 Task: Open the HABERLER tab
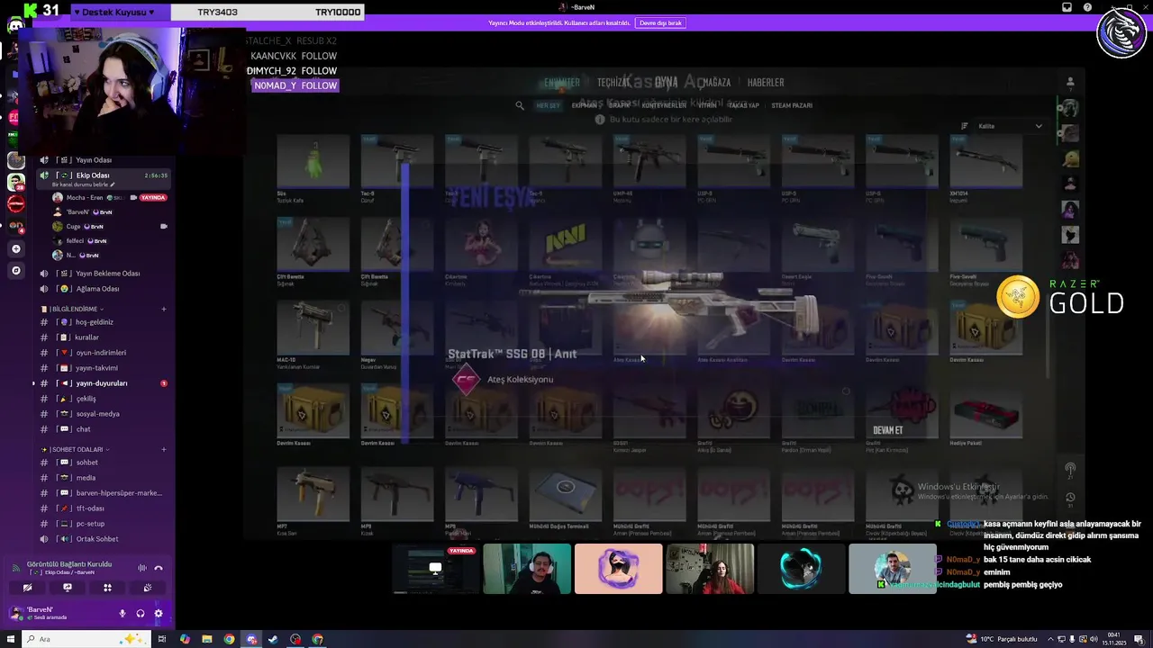pos(766,83)
